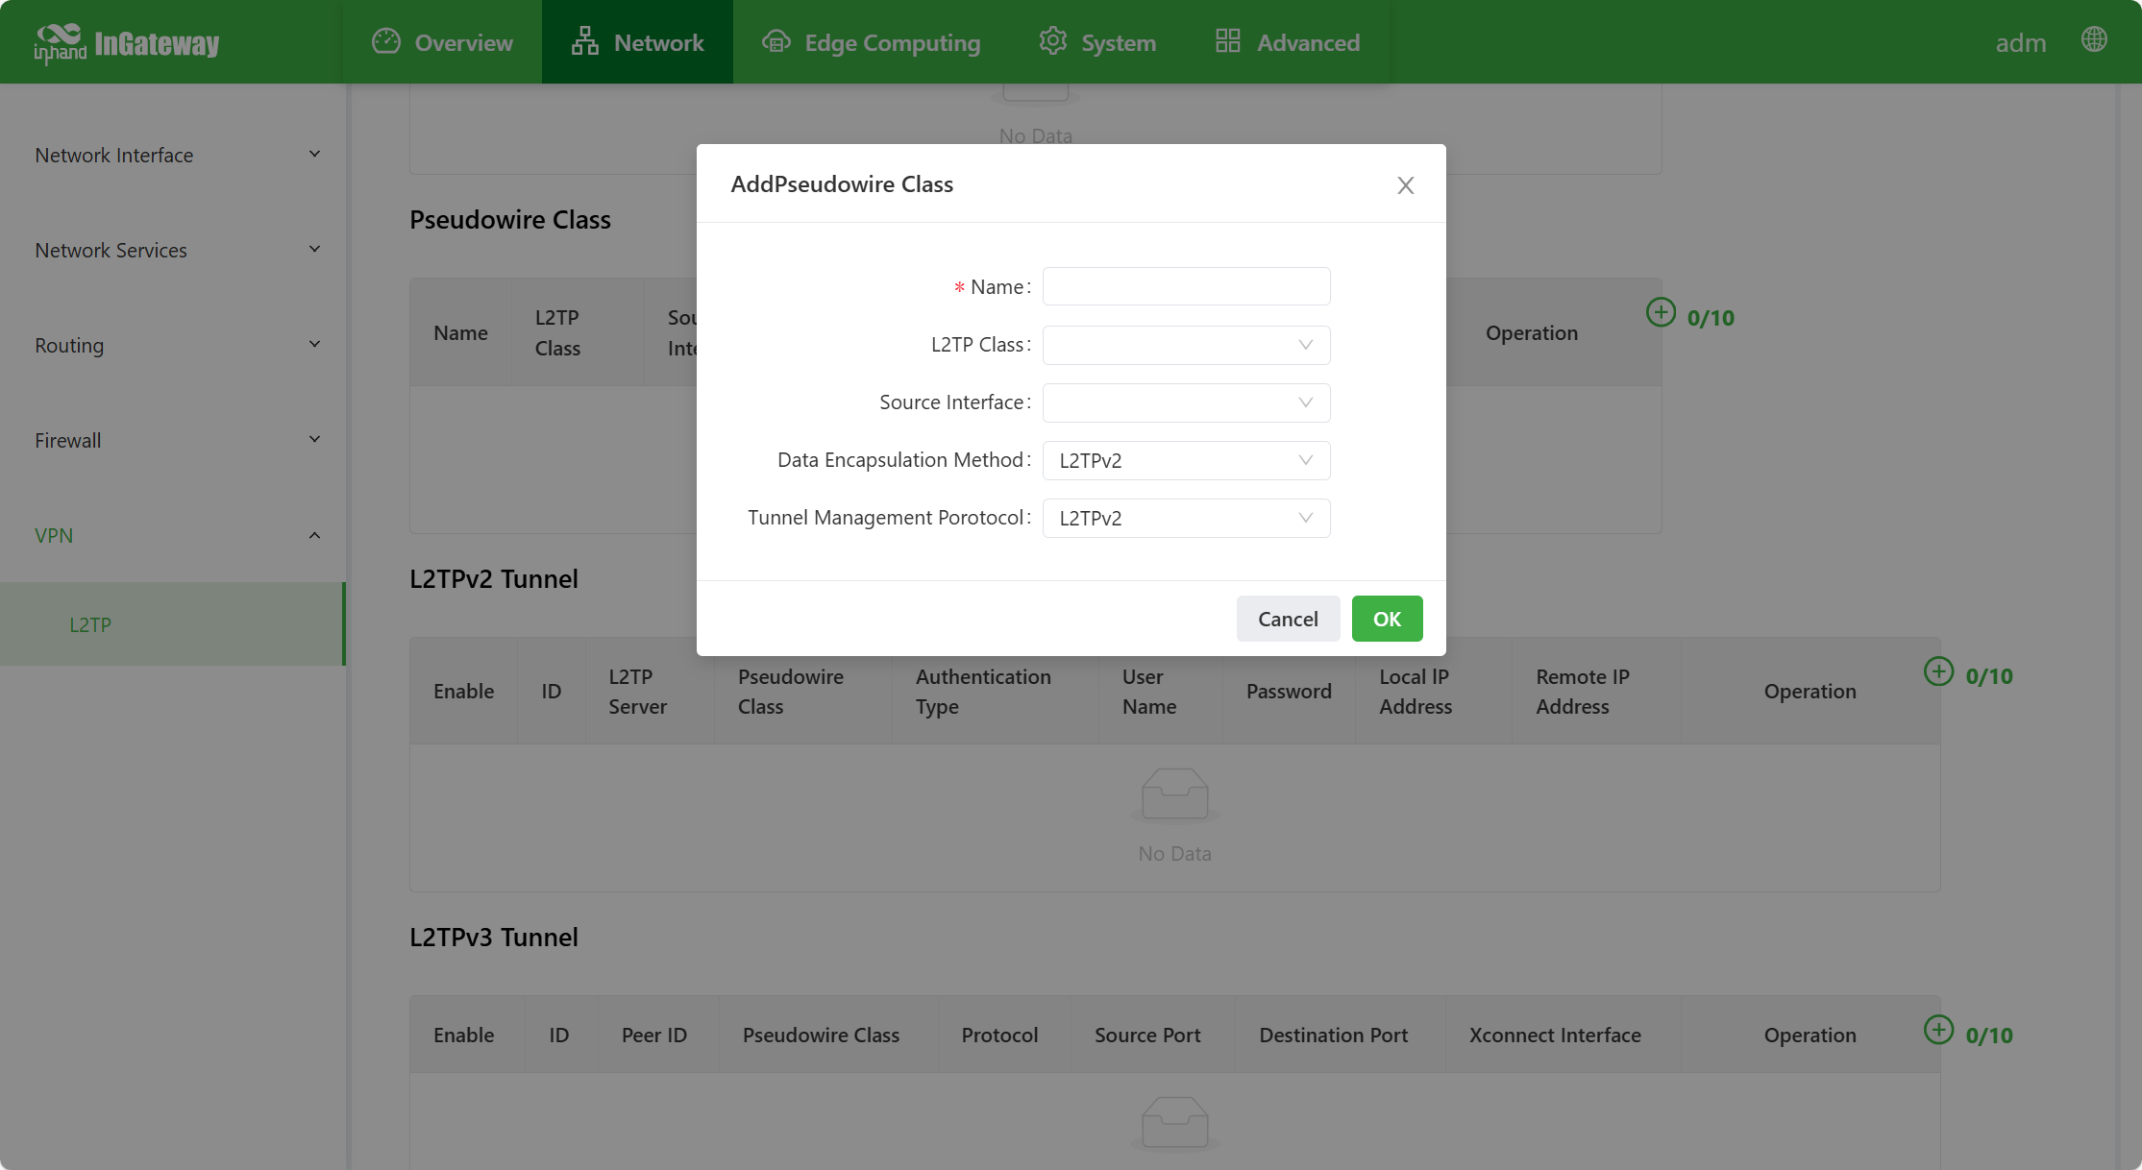Add a new L2TPv2 Tunnel entry

(1938, 671)
